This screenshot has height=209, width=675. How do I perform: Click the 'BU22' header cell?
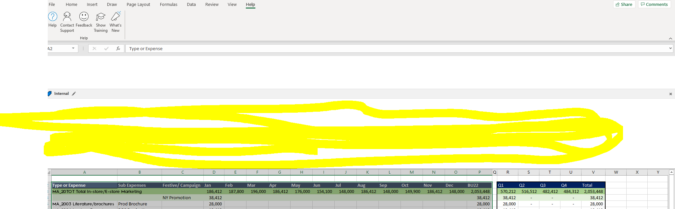(x=480, y=185)
